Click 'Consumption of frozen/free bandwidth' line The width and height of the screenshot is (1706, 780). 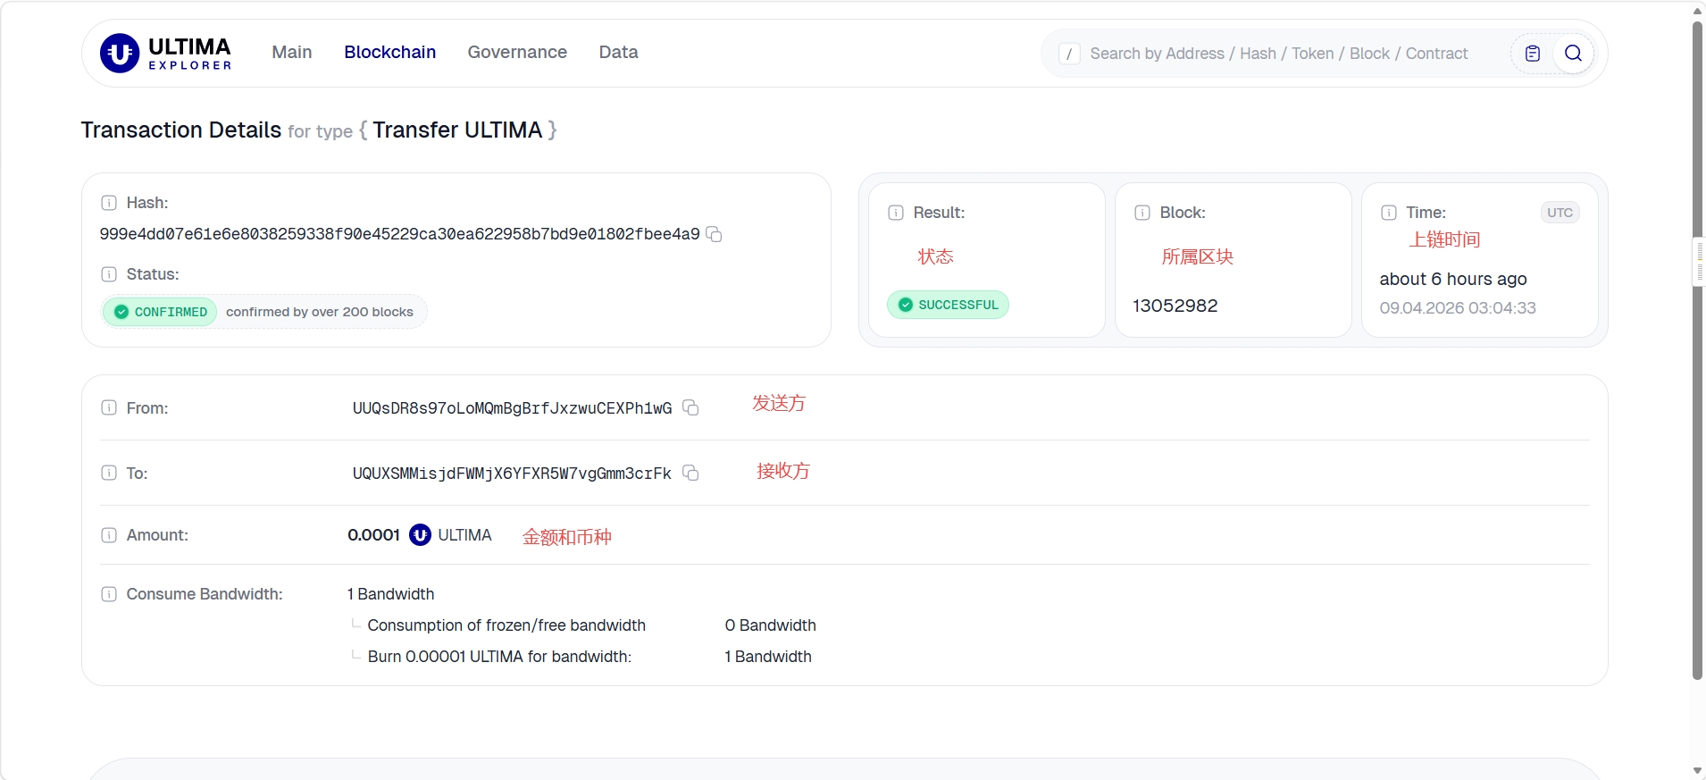(506, 625)
